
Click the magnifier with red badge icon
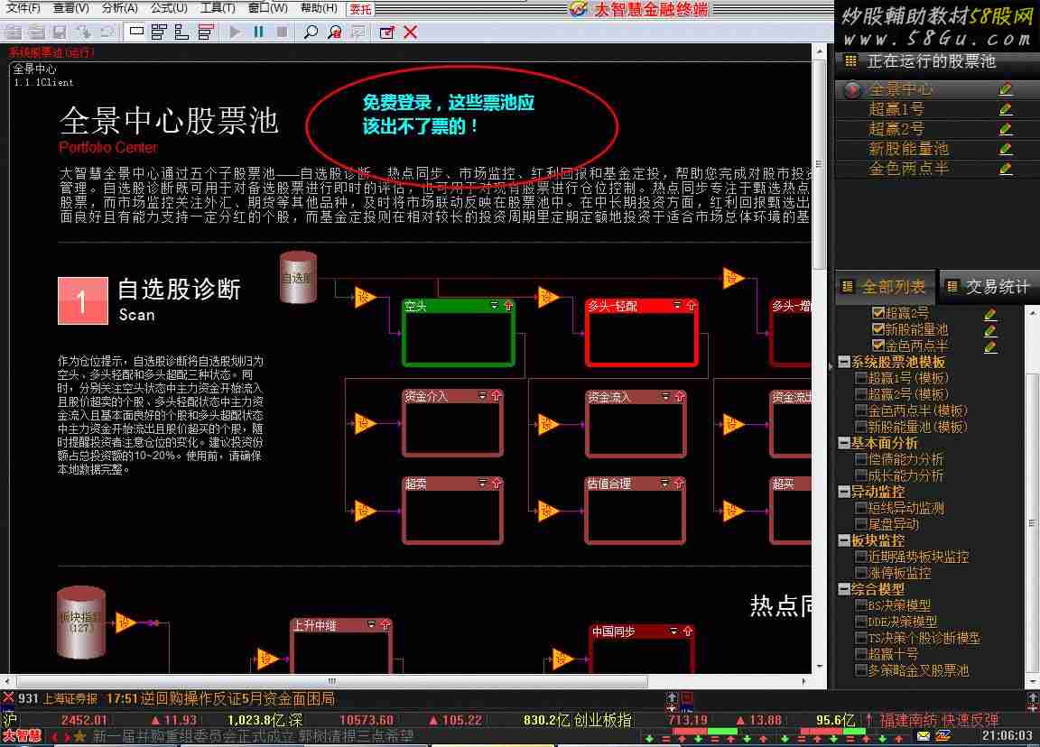pos(334,32)
